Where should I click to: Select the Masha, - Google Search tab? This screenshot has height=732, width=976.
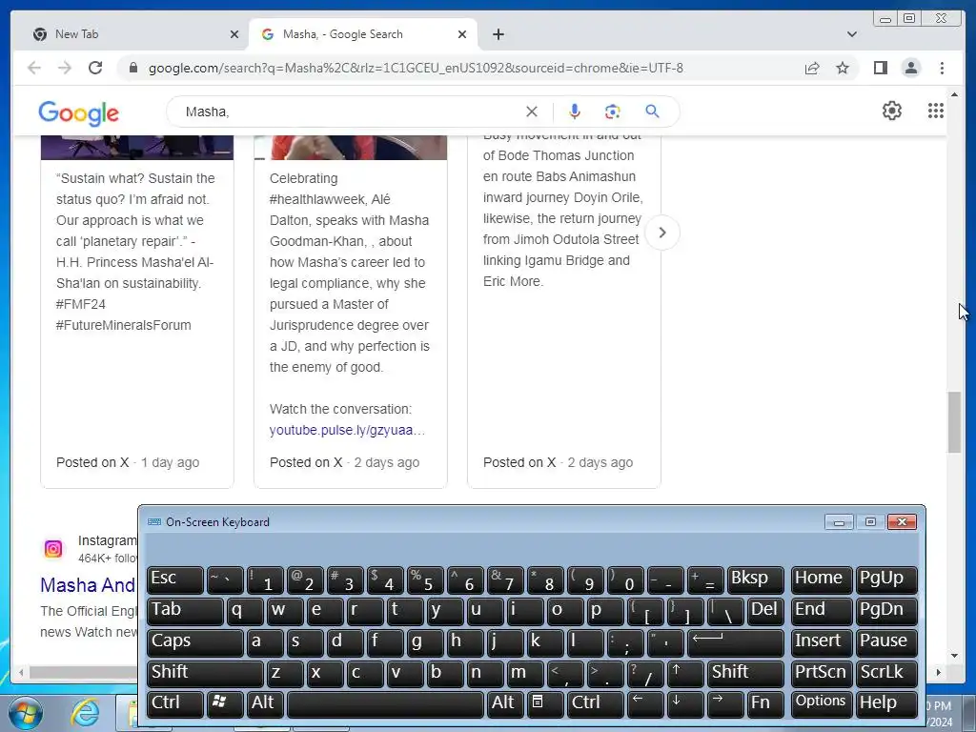click(363, 34)
